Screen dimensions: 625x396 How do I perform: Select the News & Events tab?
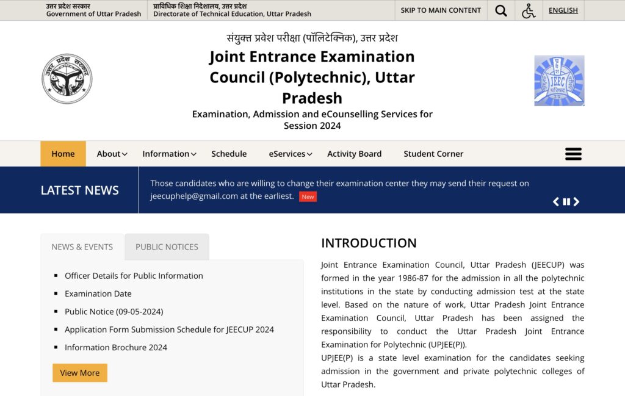(x=82, y=247)
